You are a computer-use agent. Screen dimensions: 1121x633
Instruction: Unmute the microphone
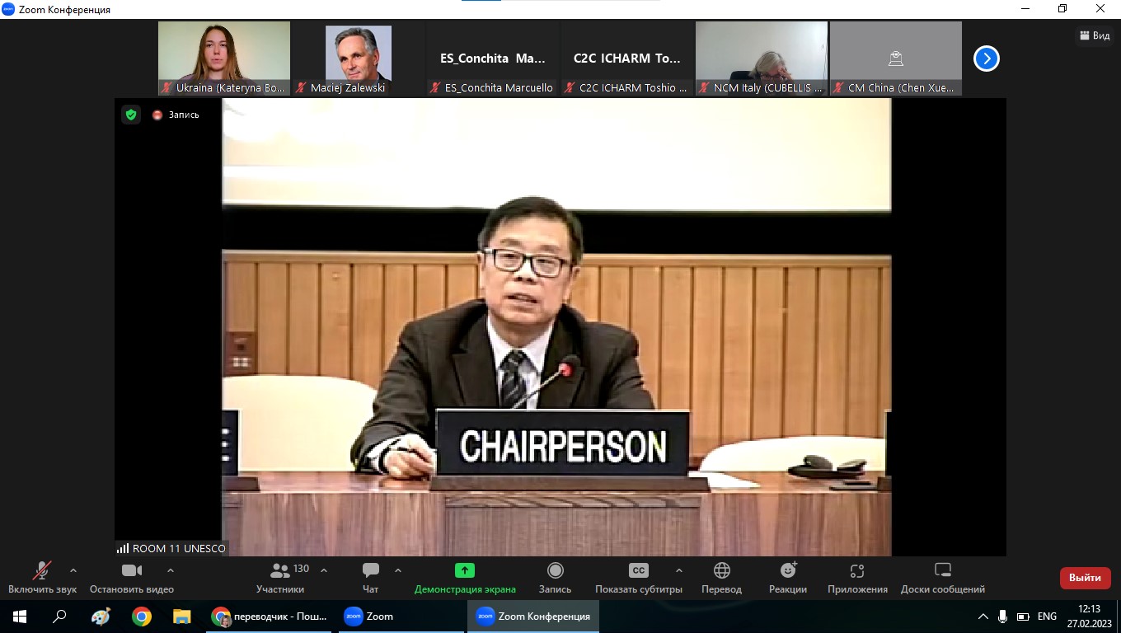42,570
